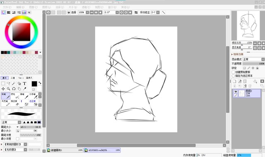Viewport: 265px width, 157px height.
Task: Toggle the lock layer movement icon
Action: (x=253, y=68)
